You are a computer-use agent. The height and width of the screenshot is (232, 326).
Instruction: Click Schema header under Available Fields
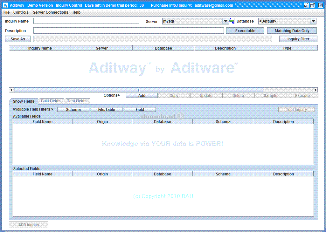pos(223,121)
